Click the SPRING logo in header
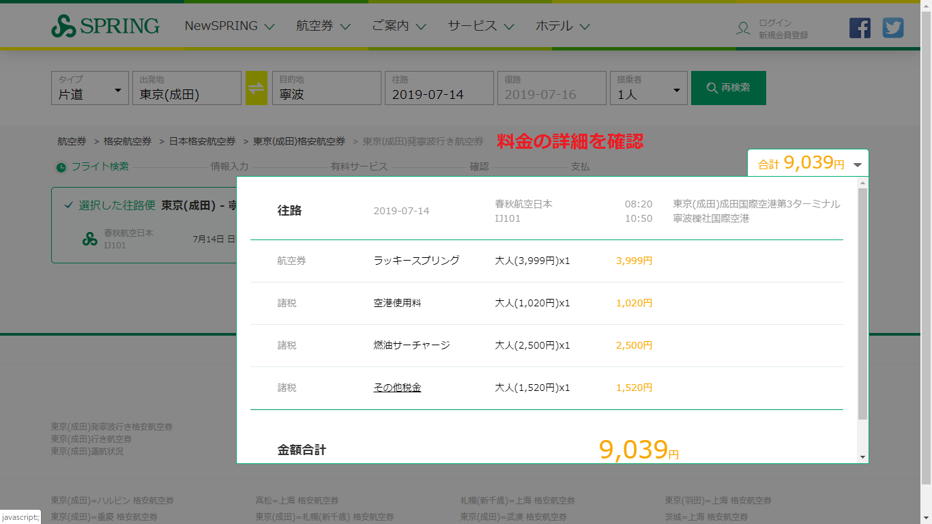932x524 pixels. (105, 27)
